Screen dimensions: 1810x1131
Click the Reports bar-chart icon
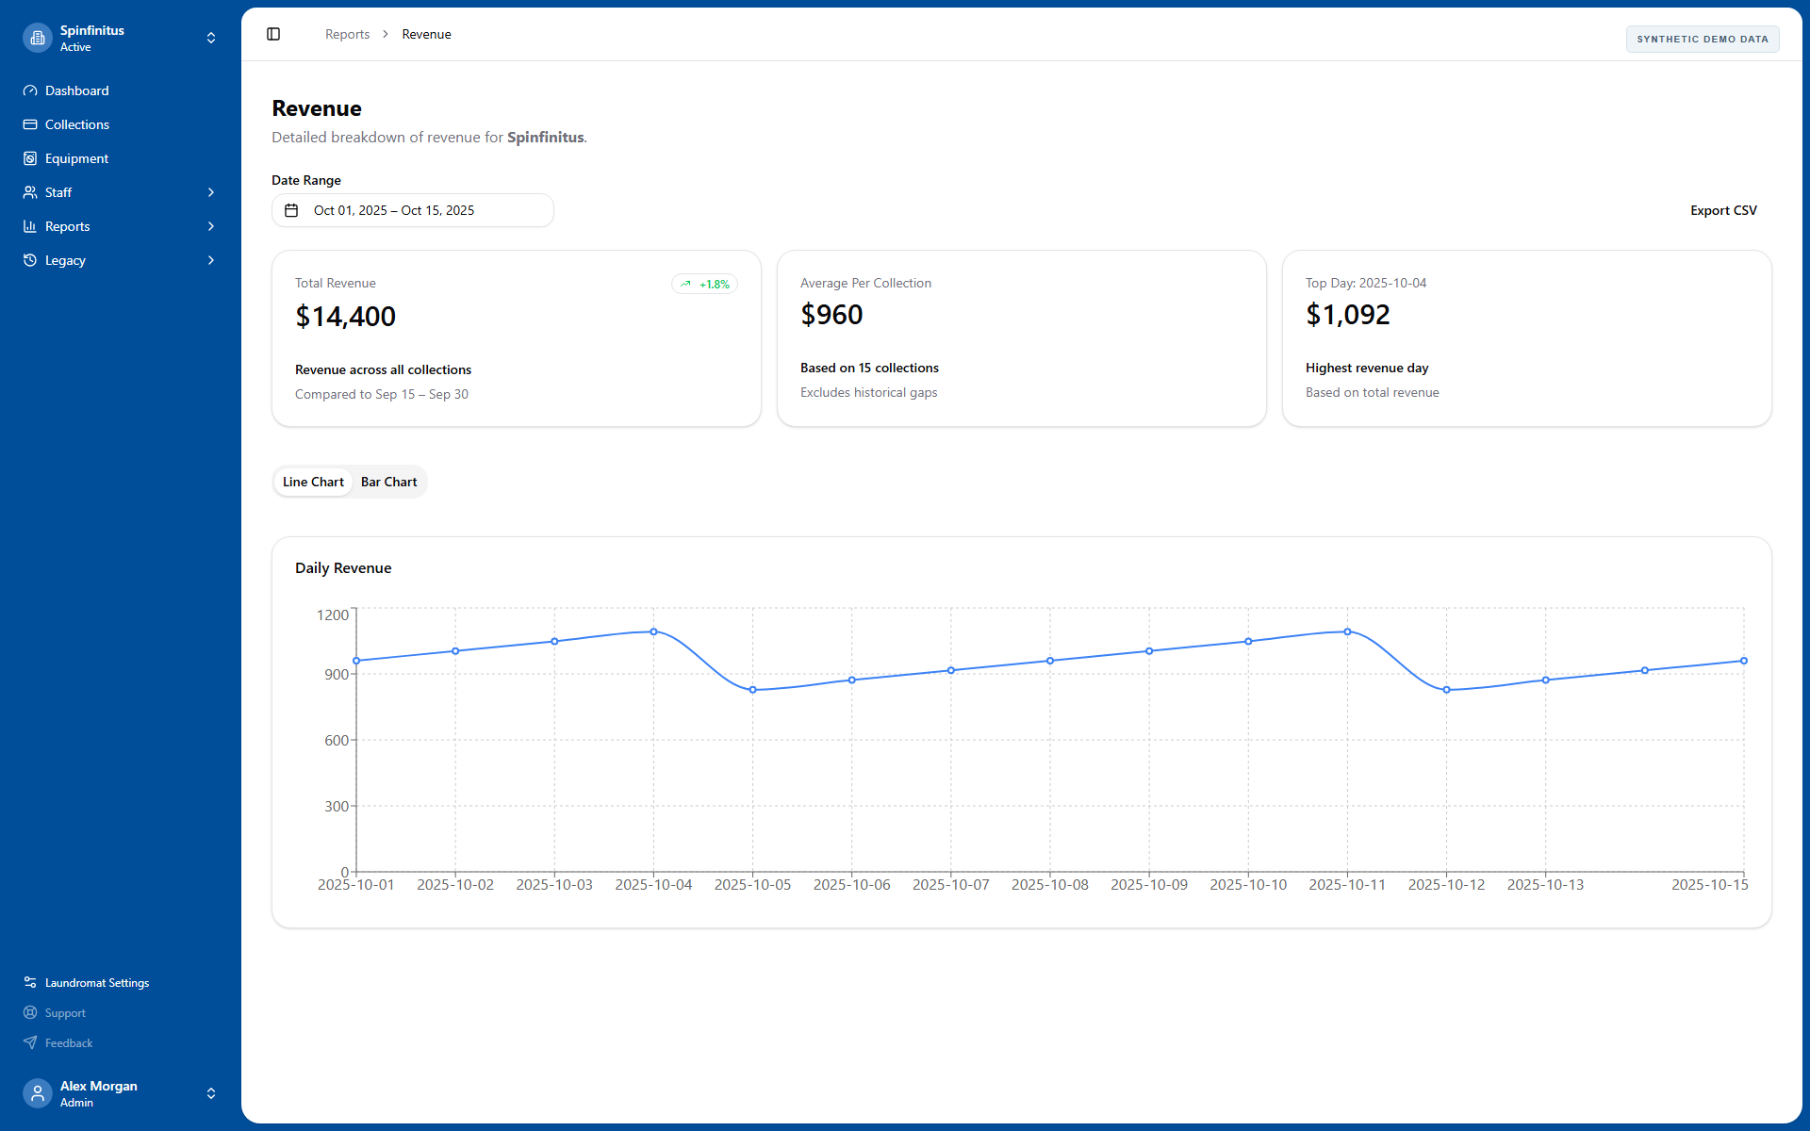(x=30, y=226)
